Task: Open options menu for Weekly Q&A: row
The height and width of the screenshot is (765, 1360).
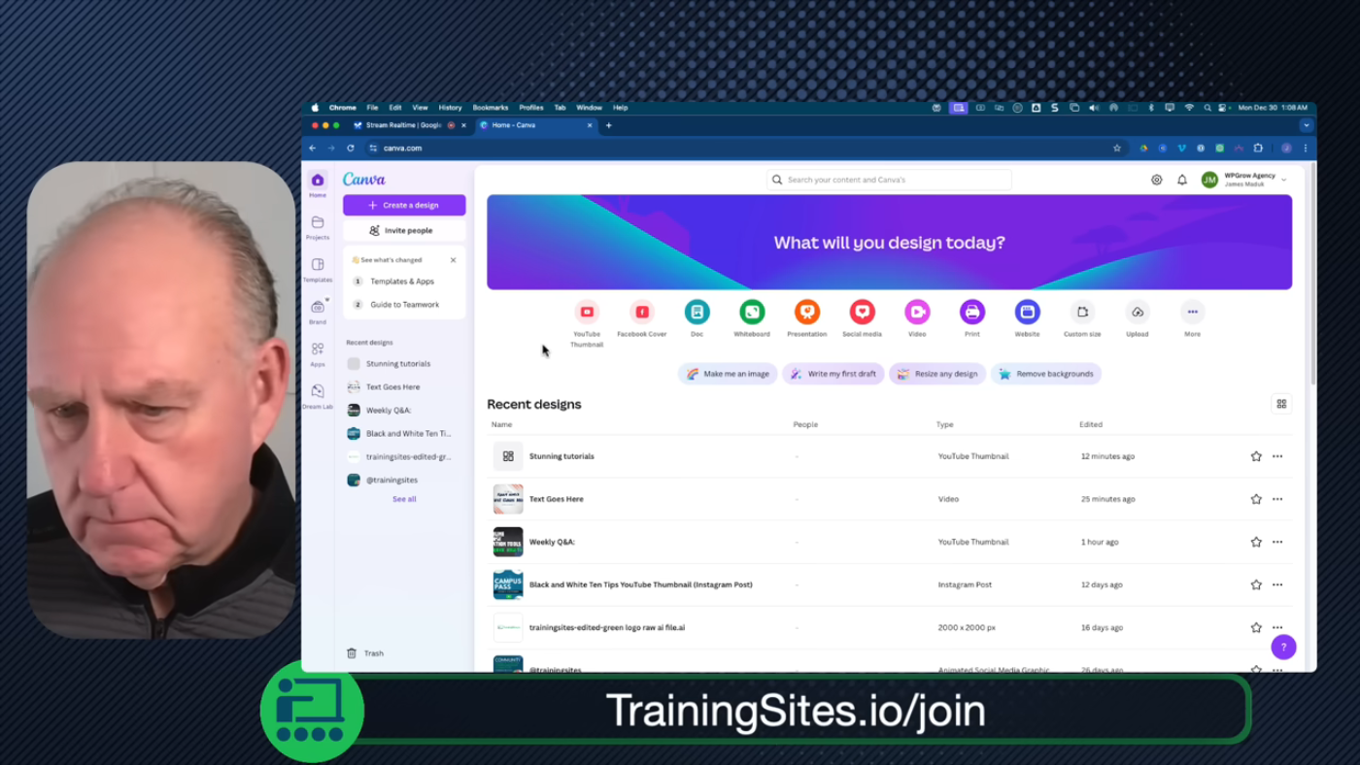Action: pos(1277,542)
